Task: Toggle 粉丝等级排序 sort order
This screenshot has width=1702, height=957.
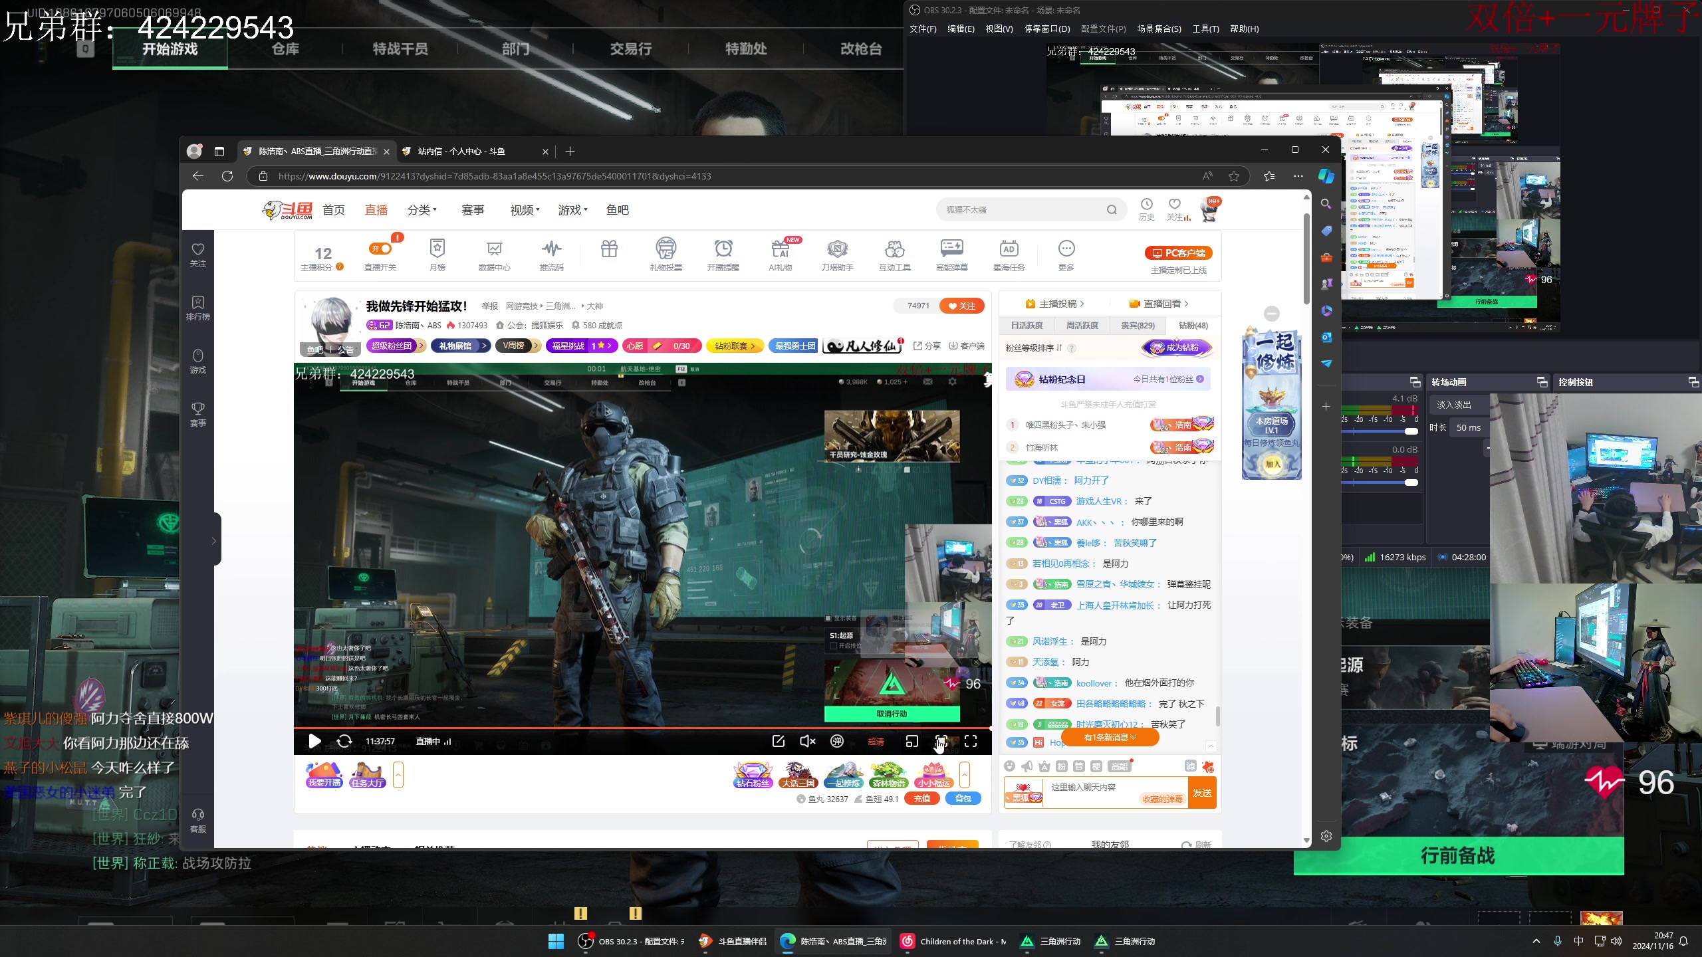Action: (x=1034, y=348)
